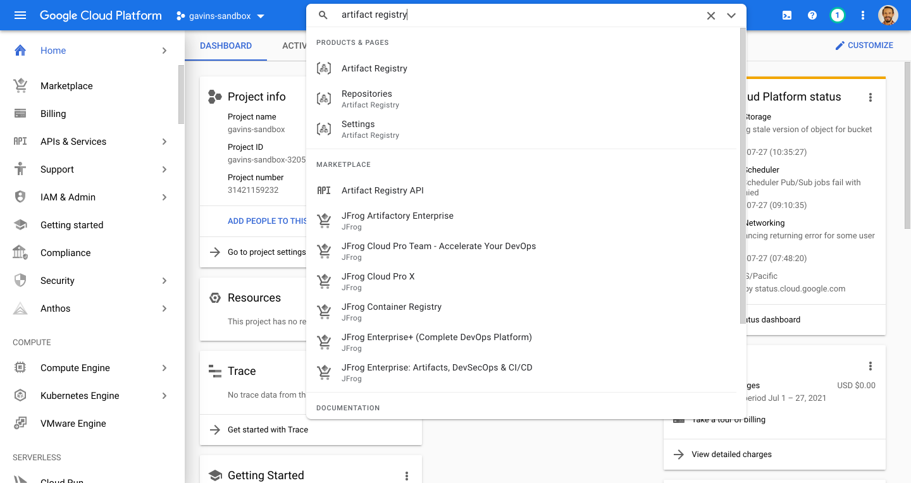
Task: Open notifications badge showing 1
Action: tap(838, 15)
